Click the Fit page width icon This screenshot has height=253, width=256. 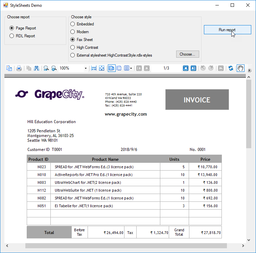tap(94, 68)
